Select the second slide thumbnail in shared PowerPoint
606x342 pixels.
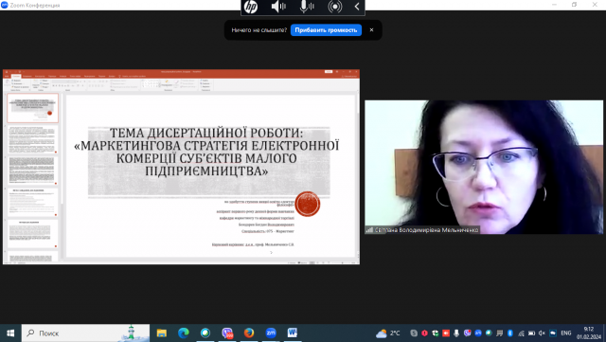pos(33,139)
